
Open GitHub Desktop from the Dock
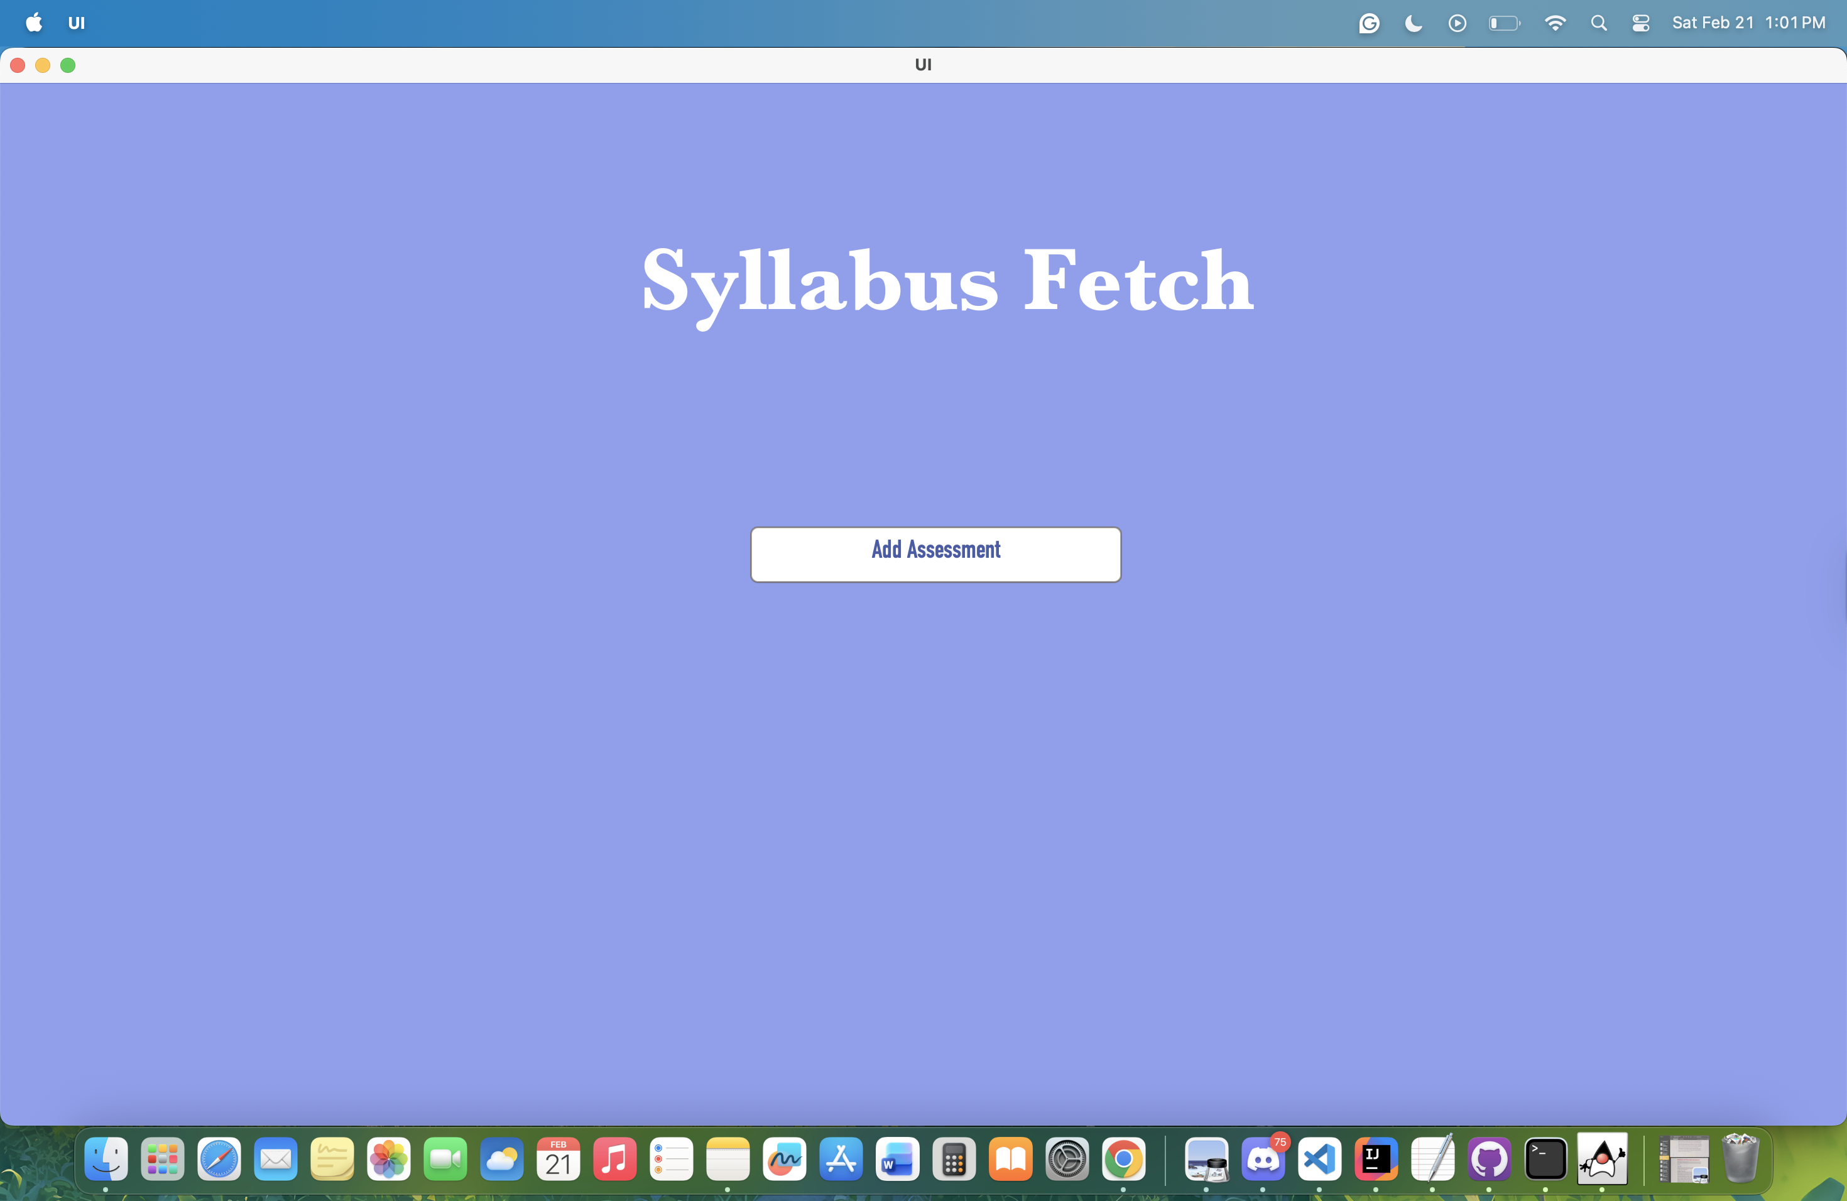click(1488, 1159)
